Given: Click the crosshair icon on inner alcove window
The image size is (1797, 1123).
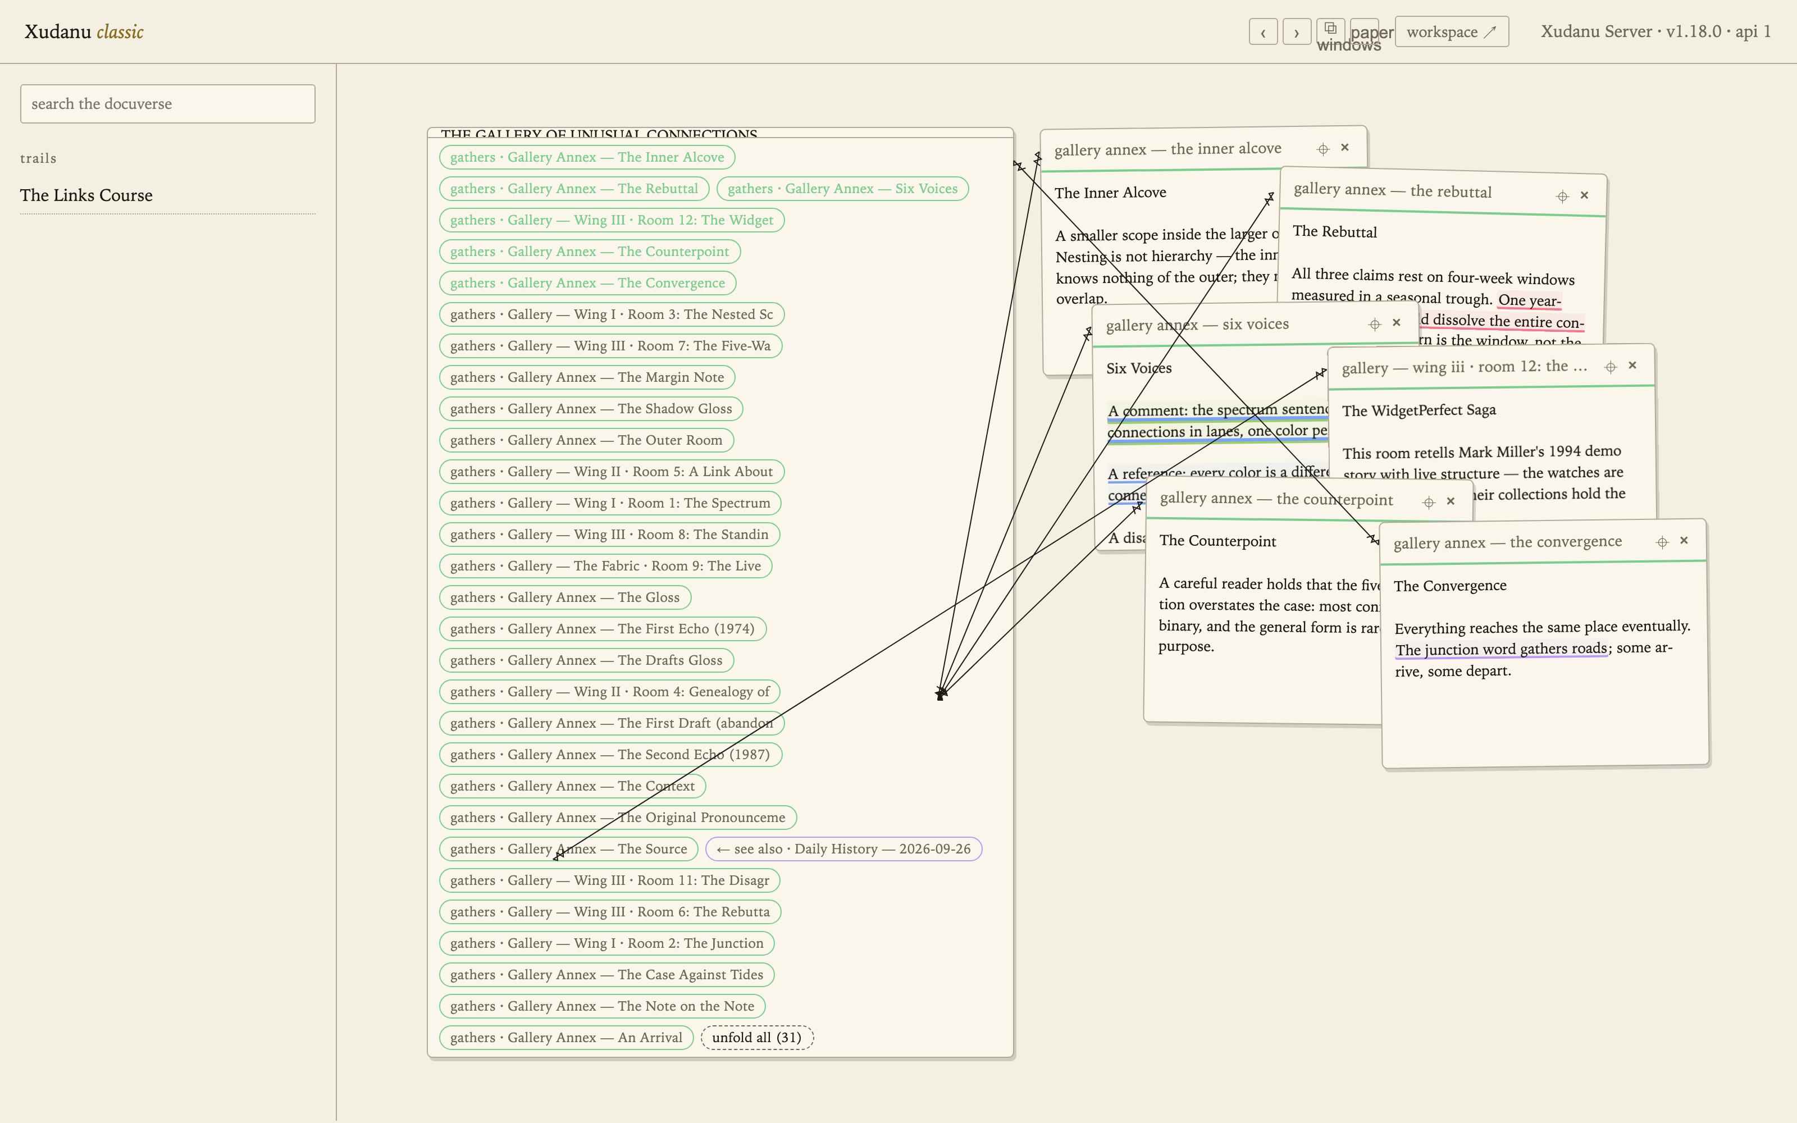Looking at the screenshot, I should coord(1322,149).
